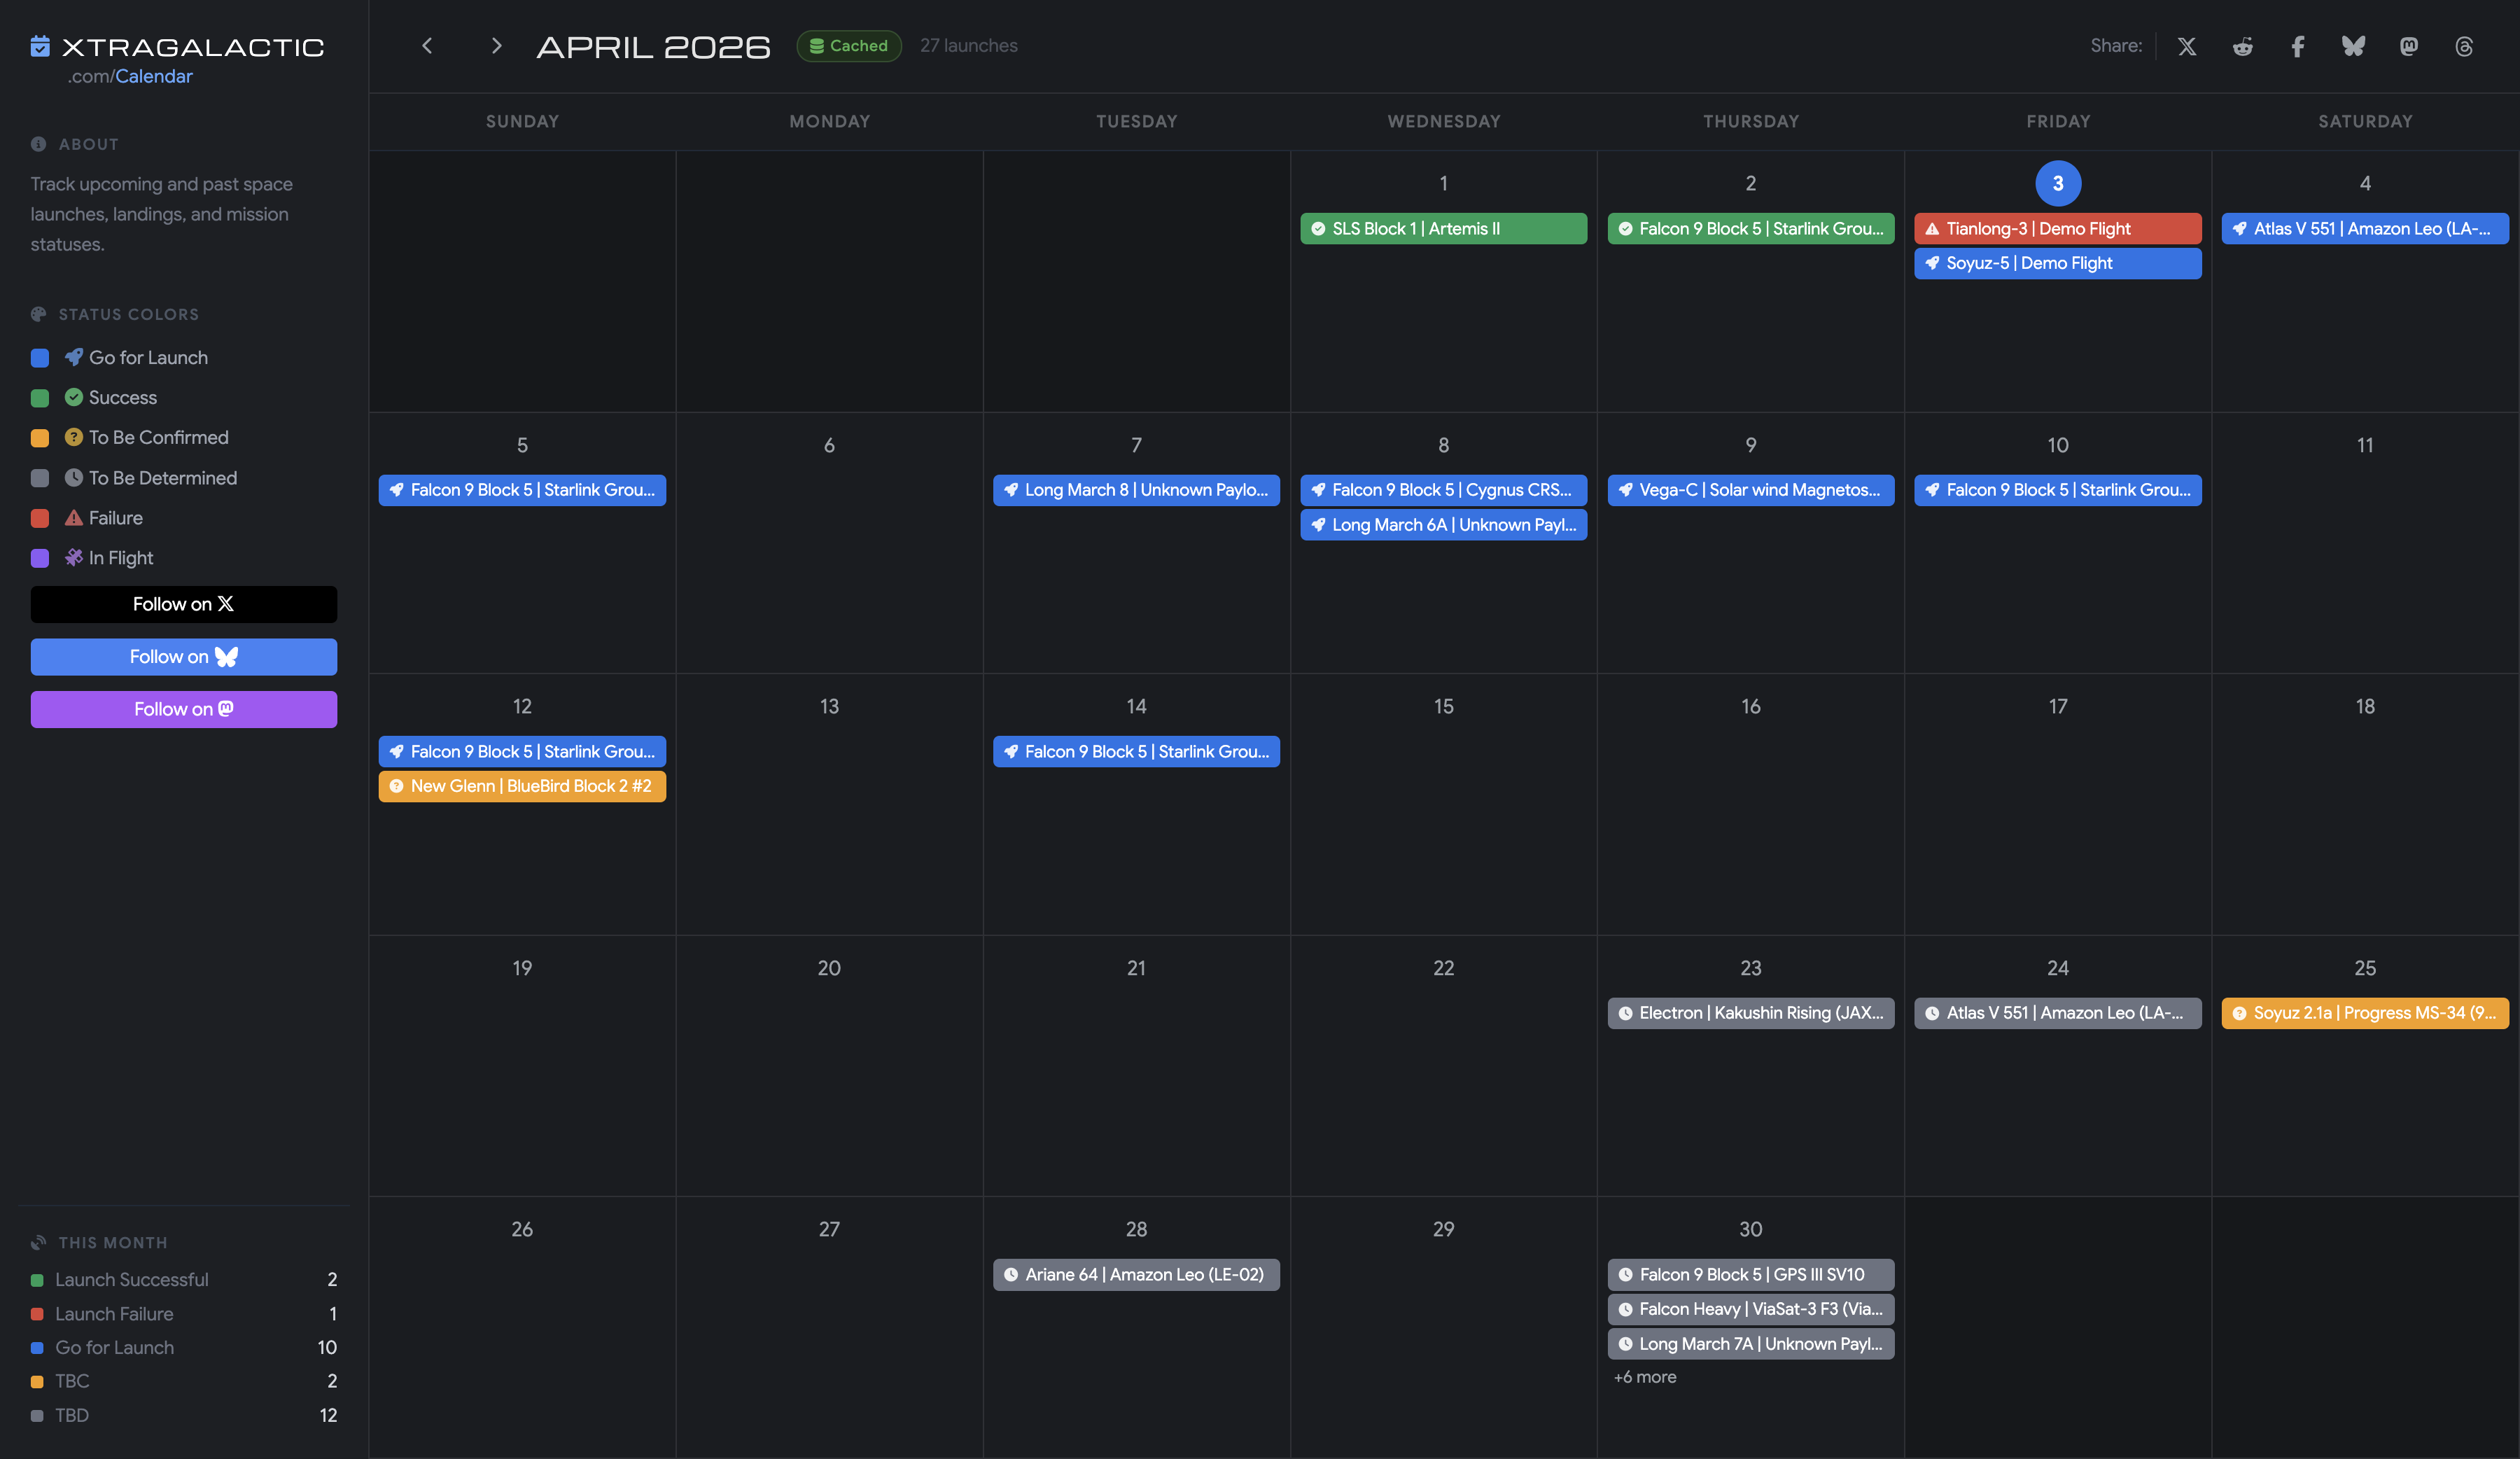2520x1459 pixels.
Task: Open the SLS Block 1 Artemis II launch
Action: point(1443,228)
